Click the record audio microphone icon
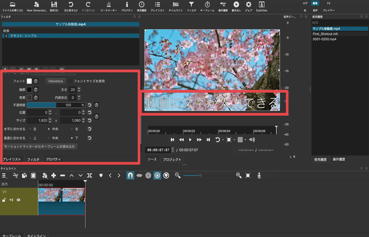The image size is (369, 237). [260, 175]
